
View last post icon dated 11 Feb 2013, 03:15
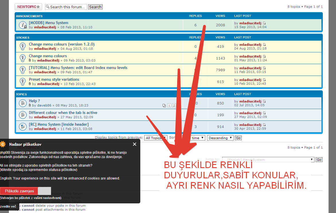click(x=264, y=68)
